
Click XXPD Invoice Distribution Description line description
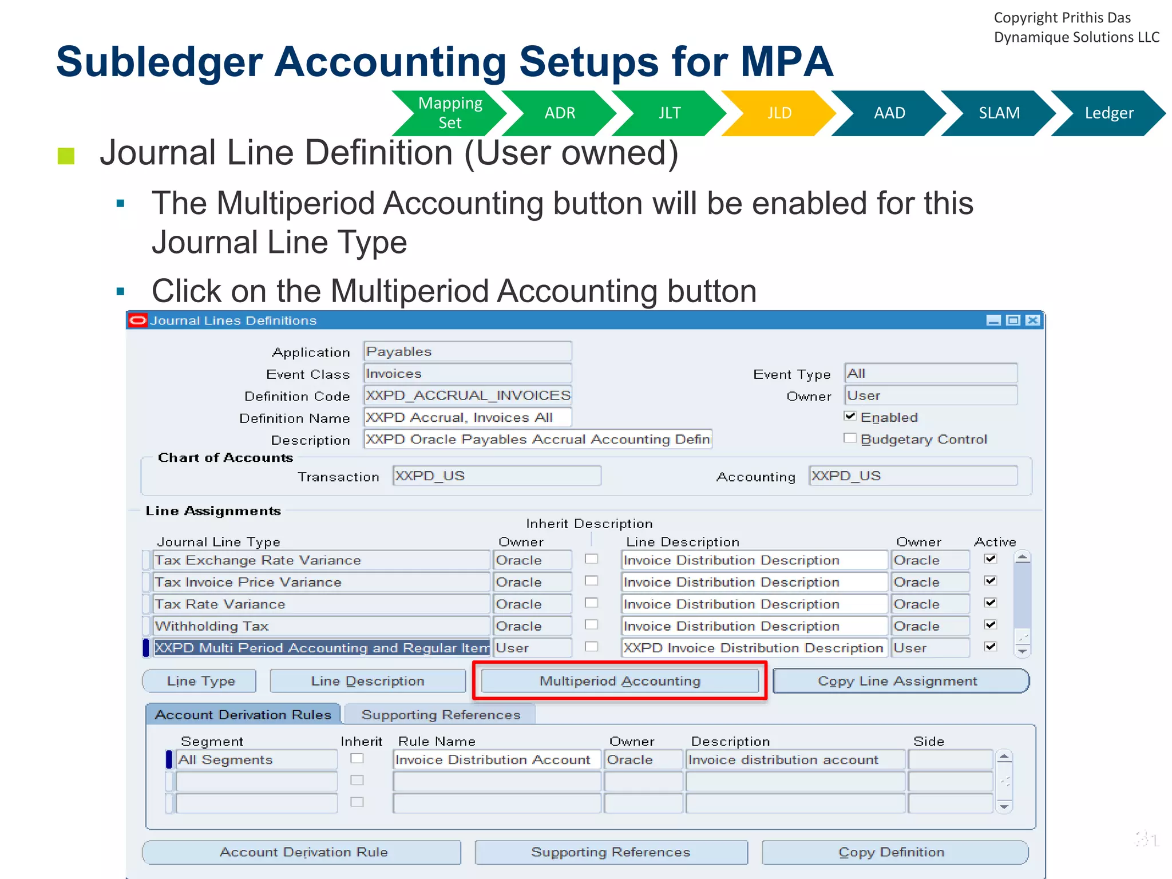754,647
